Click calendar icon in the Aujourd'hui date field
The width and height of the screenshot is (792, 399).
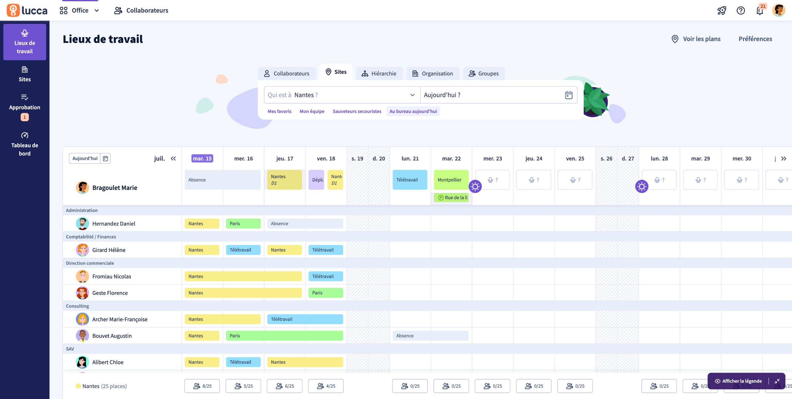click(569, 95)
